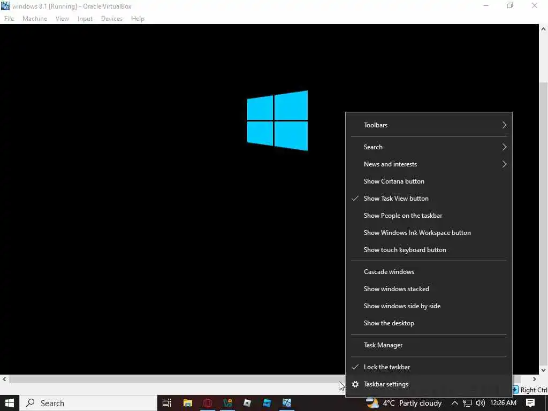This screenshot has width=548, height=411.
Task: Switch to VirtualBox icon on taskbar
Action: pos(287,403)
